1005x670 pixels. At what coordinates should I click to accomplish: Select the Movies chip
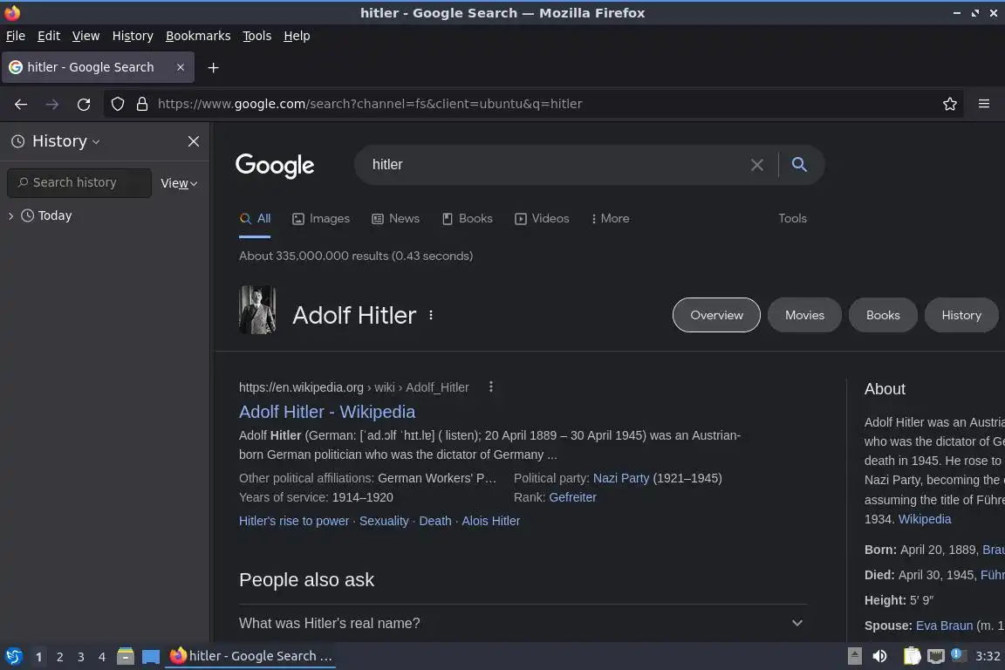coord(804,315)
